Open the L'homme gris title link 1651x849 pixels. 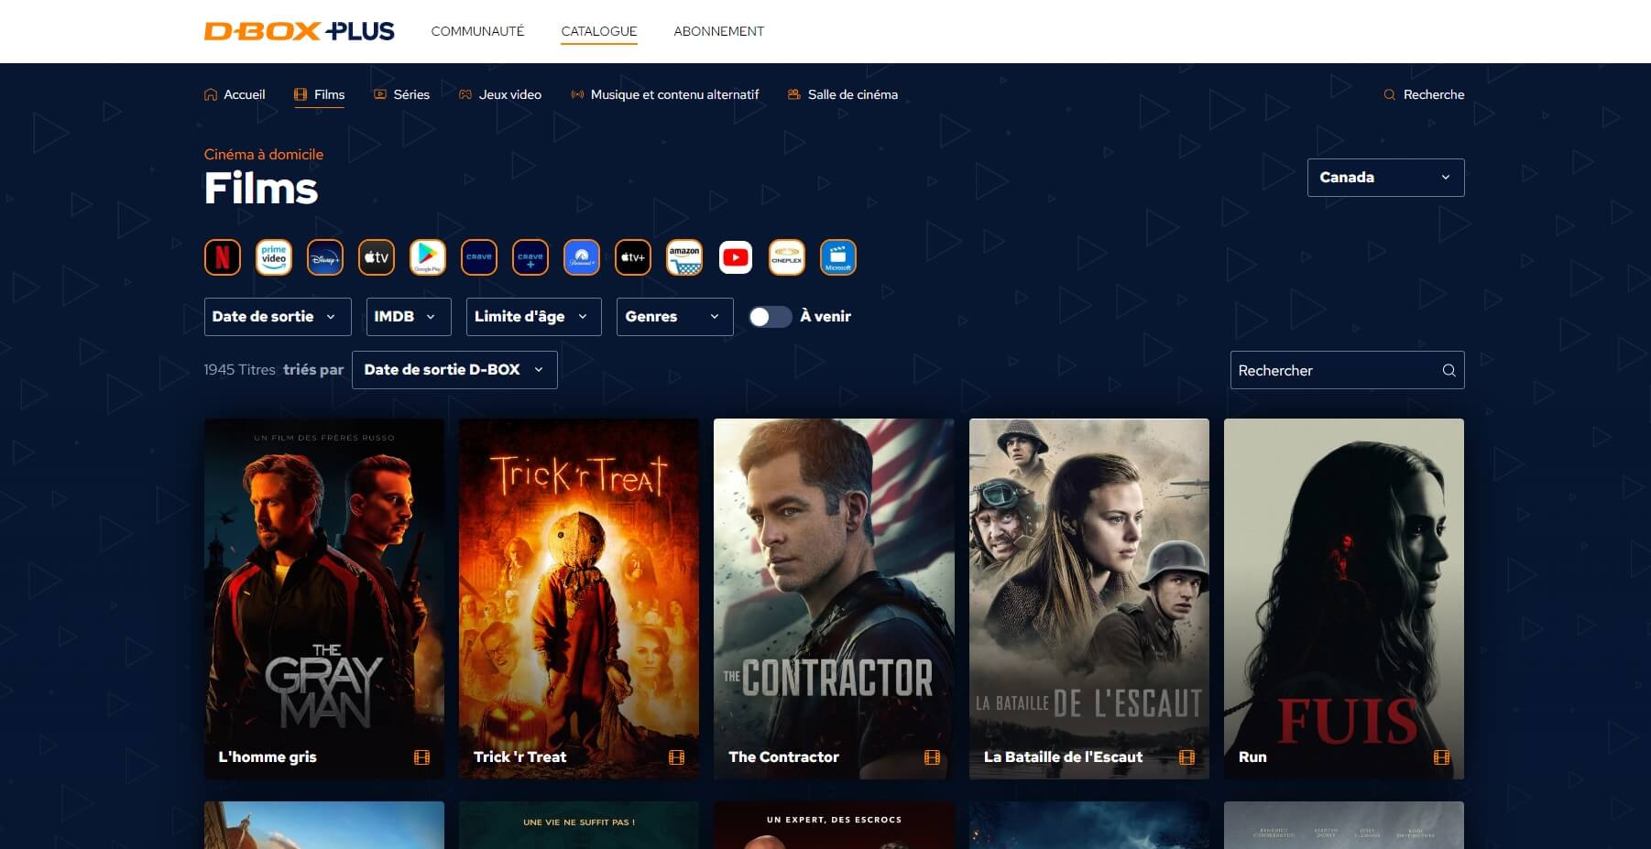pyautogui.click(x=268, y=757)
